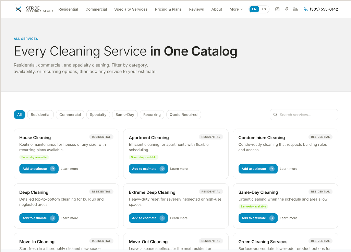Switch language to EN

point(254,9)
